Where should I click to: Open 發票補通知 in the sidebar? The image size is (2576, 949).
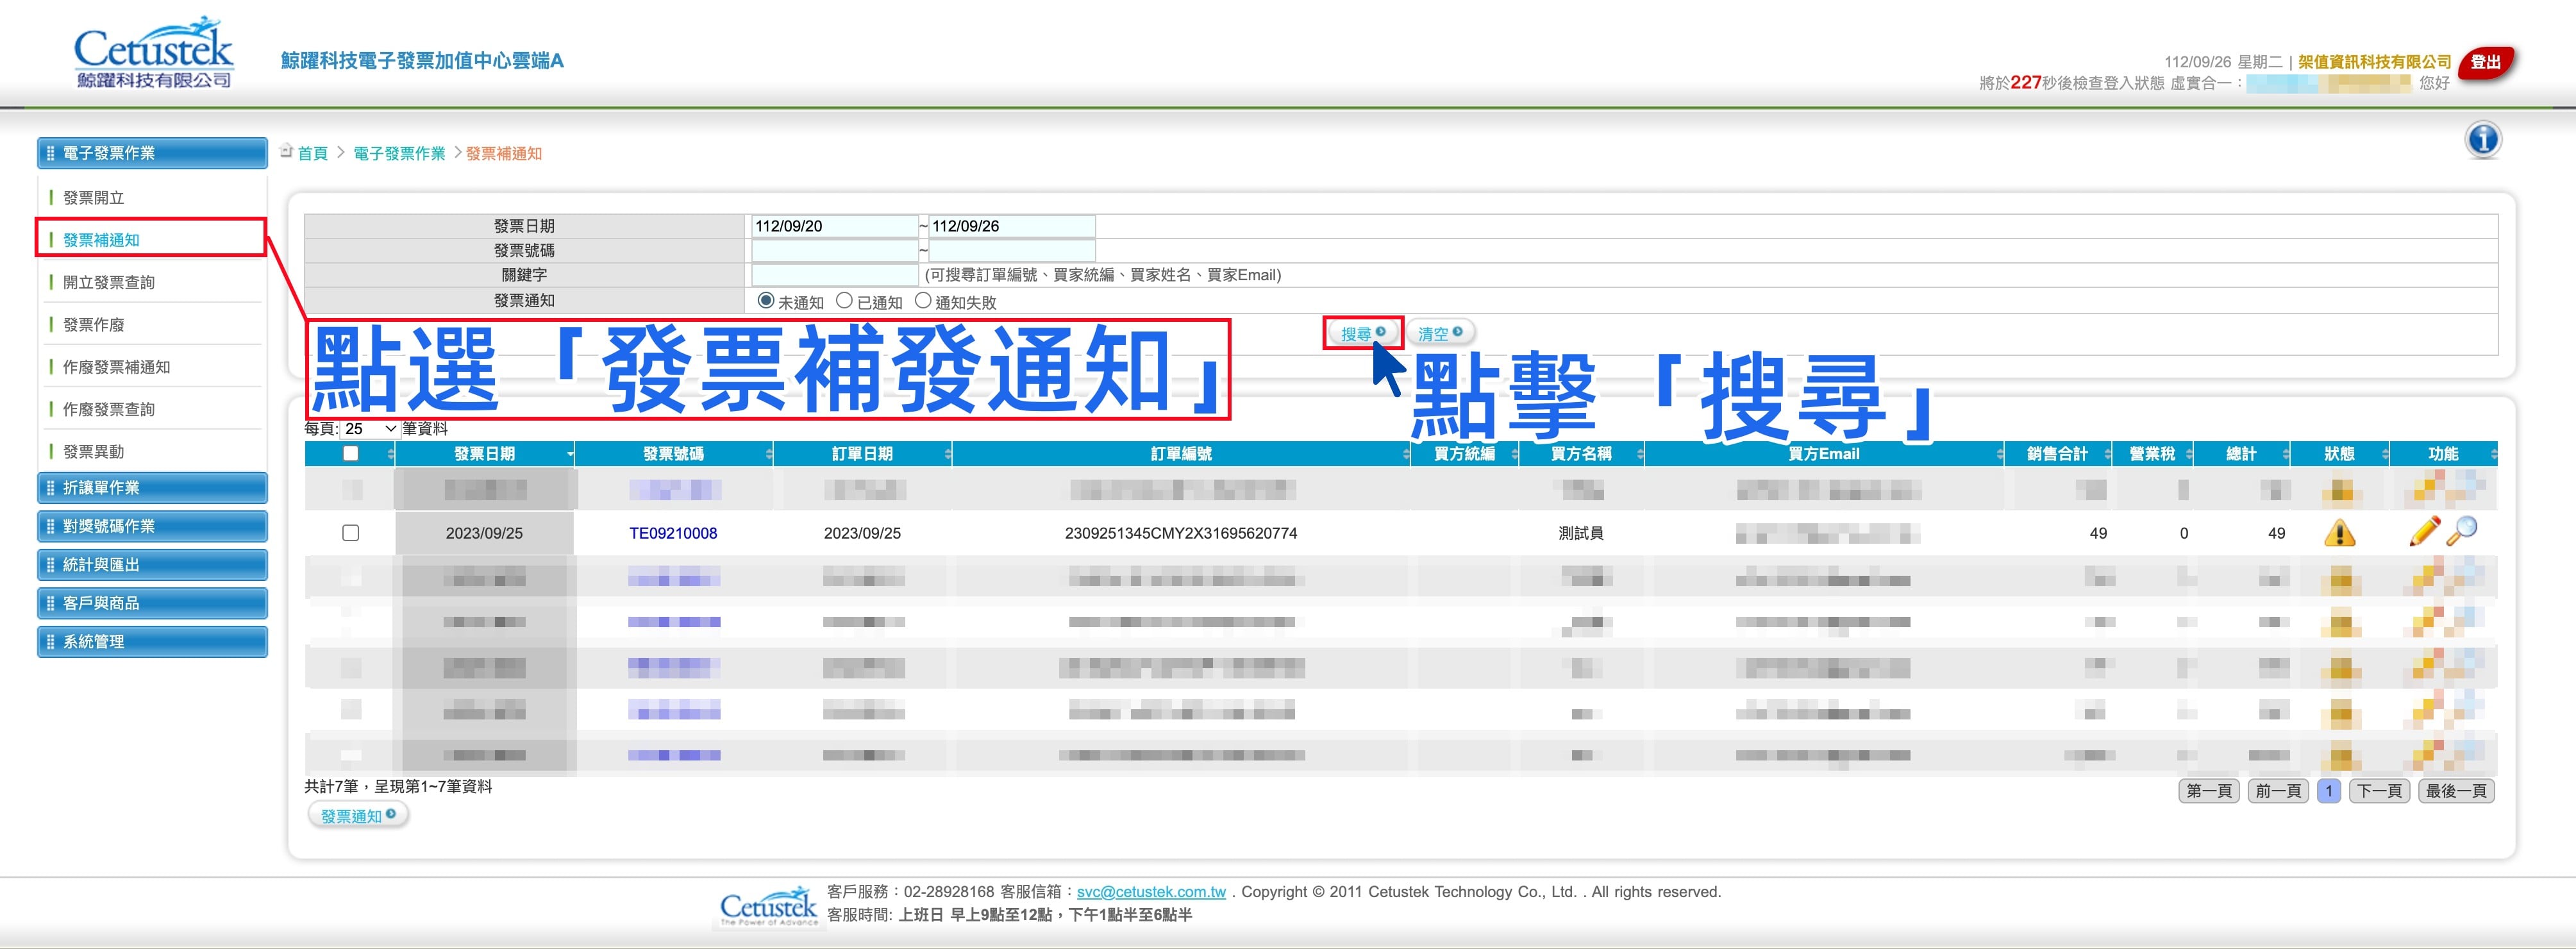pyautogui.click(x=101, y=240)
